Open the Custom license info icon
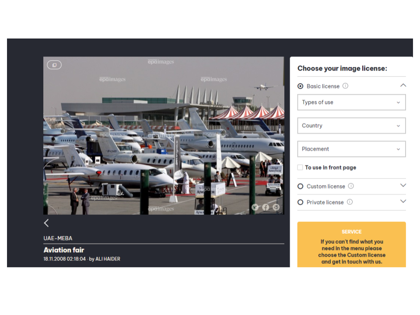Viewport: 420px width, 315px height. (351, 186)
